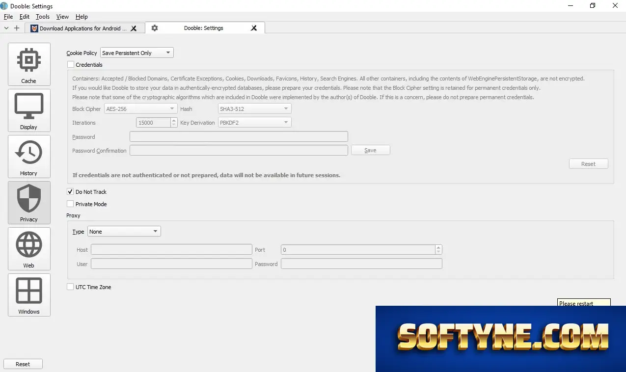Expand the Cookie Policy dropdown

click(x=137, y=53)
